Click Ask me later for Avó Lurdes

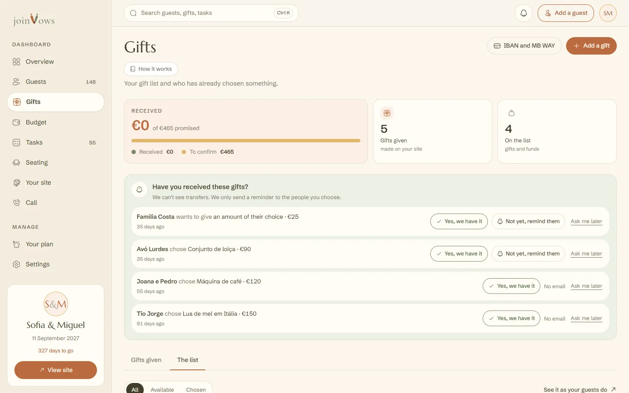(586, 254)
